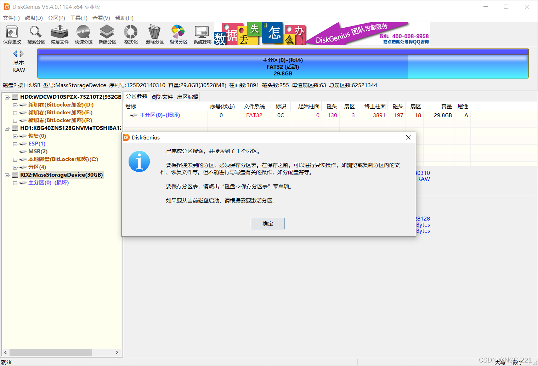
Task: Open the 磁盘(D) menu
Action: point(34,18)
